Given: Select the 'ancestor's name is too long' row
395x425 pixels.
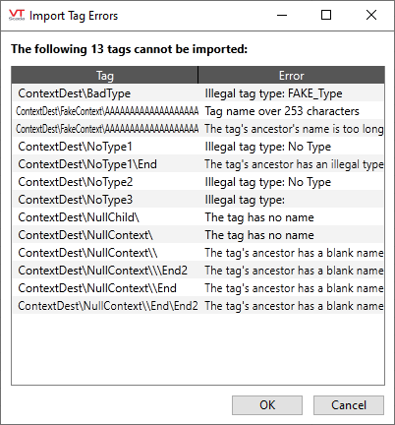Looking at the screenshot, I should pyautogui.click(x=197, y=129).
